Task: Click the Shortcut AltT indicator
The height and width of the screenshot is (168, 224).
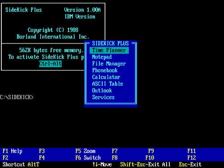Action: 21,164
